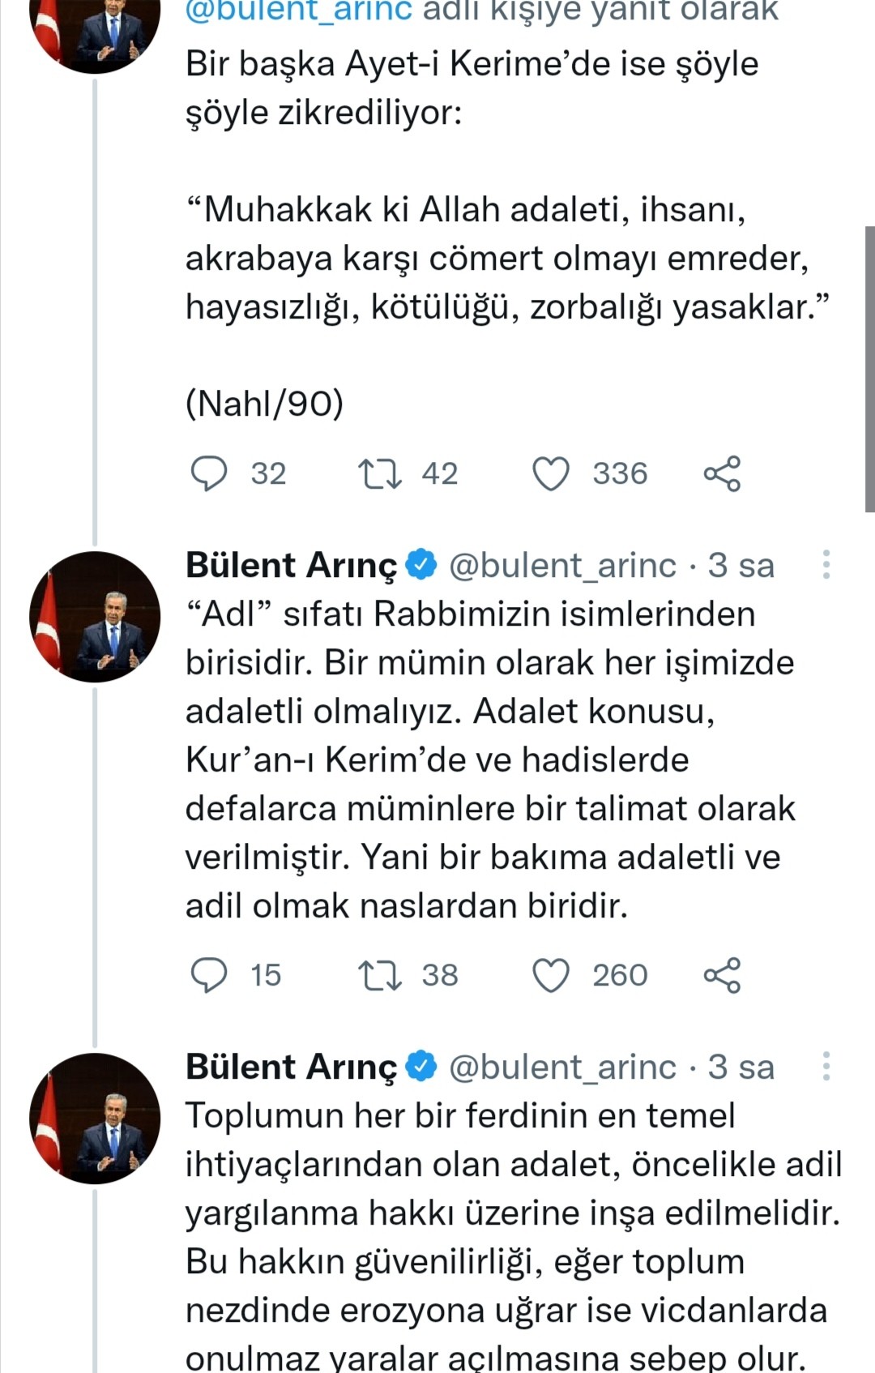
Task: Share the Nahl/90 verse tweet
Action: click(x=722, y=474)
